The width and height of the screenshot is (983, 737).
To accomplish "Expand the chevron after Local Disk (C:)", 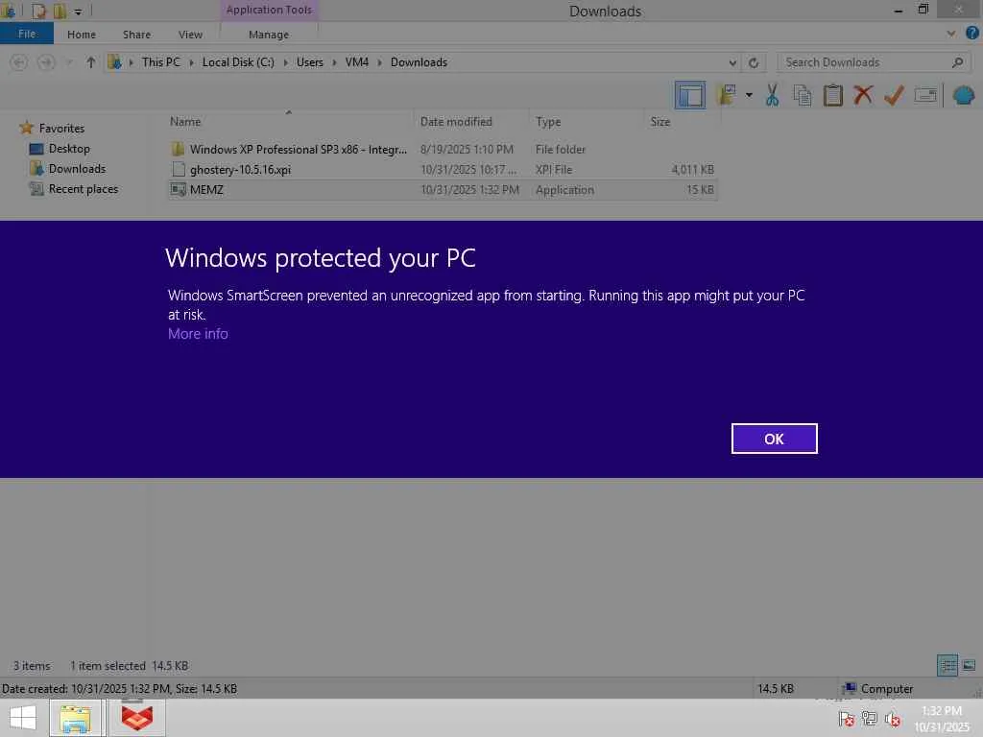I will pos(285,62).
